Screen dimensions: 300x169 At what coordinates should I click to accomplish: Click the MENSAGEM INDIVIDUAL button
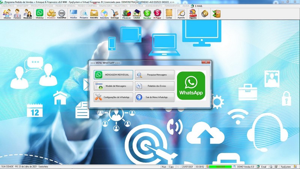[113, 75]
